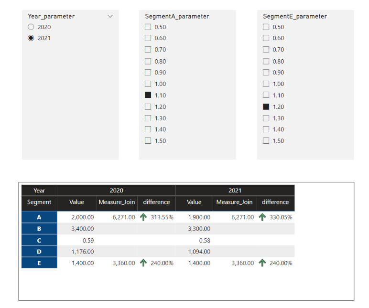Expand the Year_parameter slicer chevron

tap(110, 16)
